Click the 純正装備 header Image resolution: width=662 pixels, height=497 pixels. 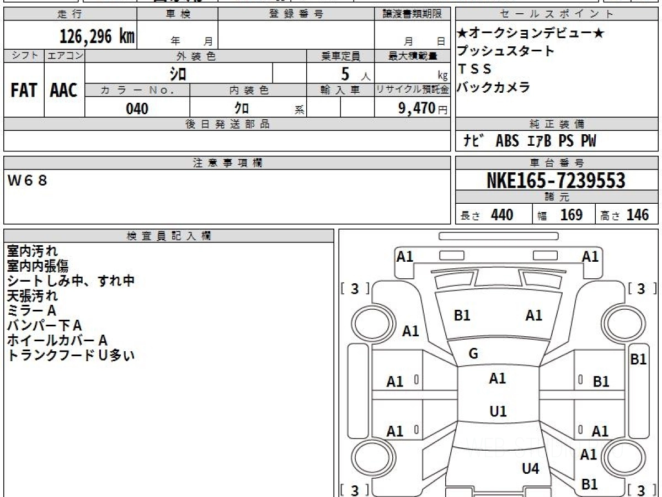[x=557, y=124]
